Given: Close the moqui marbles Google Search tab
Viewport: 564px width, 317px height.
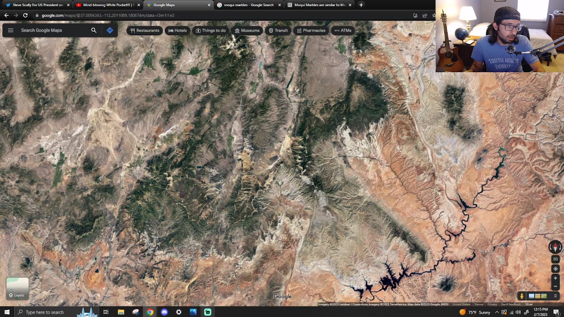Looking at the screenshot, I should point(280,5).
